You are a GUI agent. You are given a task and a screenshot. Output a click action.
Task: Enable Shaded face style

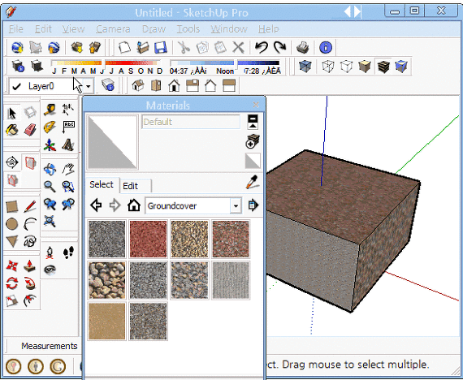point(365,66)
